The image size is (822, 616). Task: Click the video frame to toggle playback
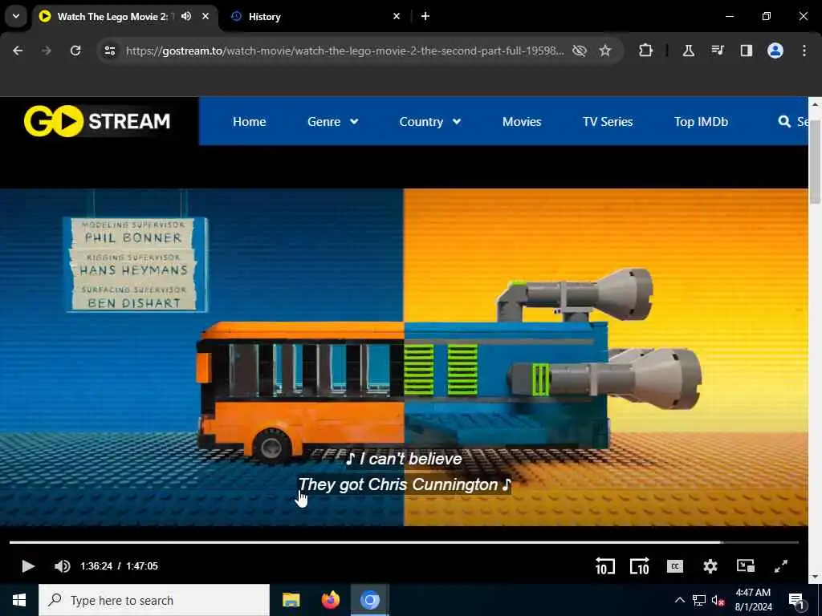[404, 357]
